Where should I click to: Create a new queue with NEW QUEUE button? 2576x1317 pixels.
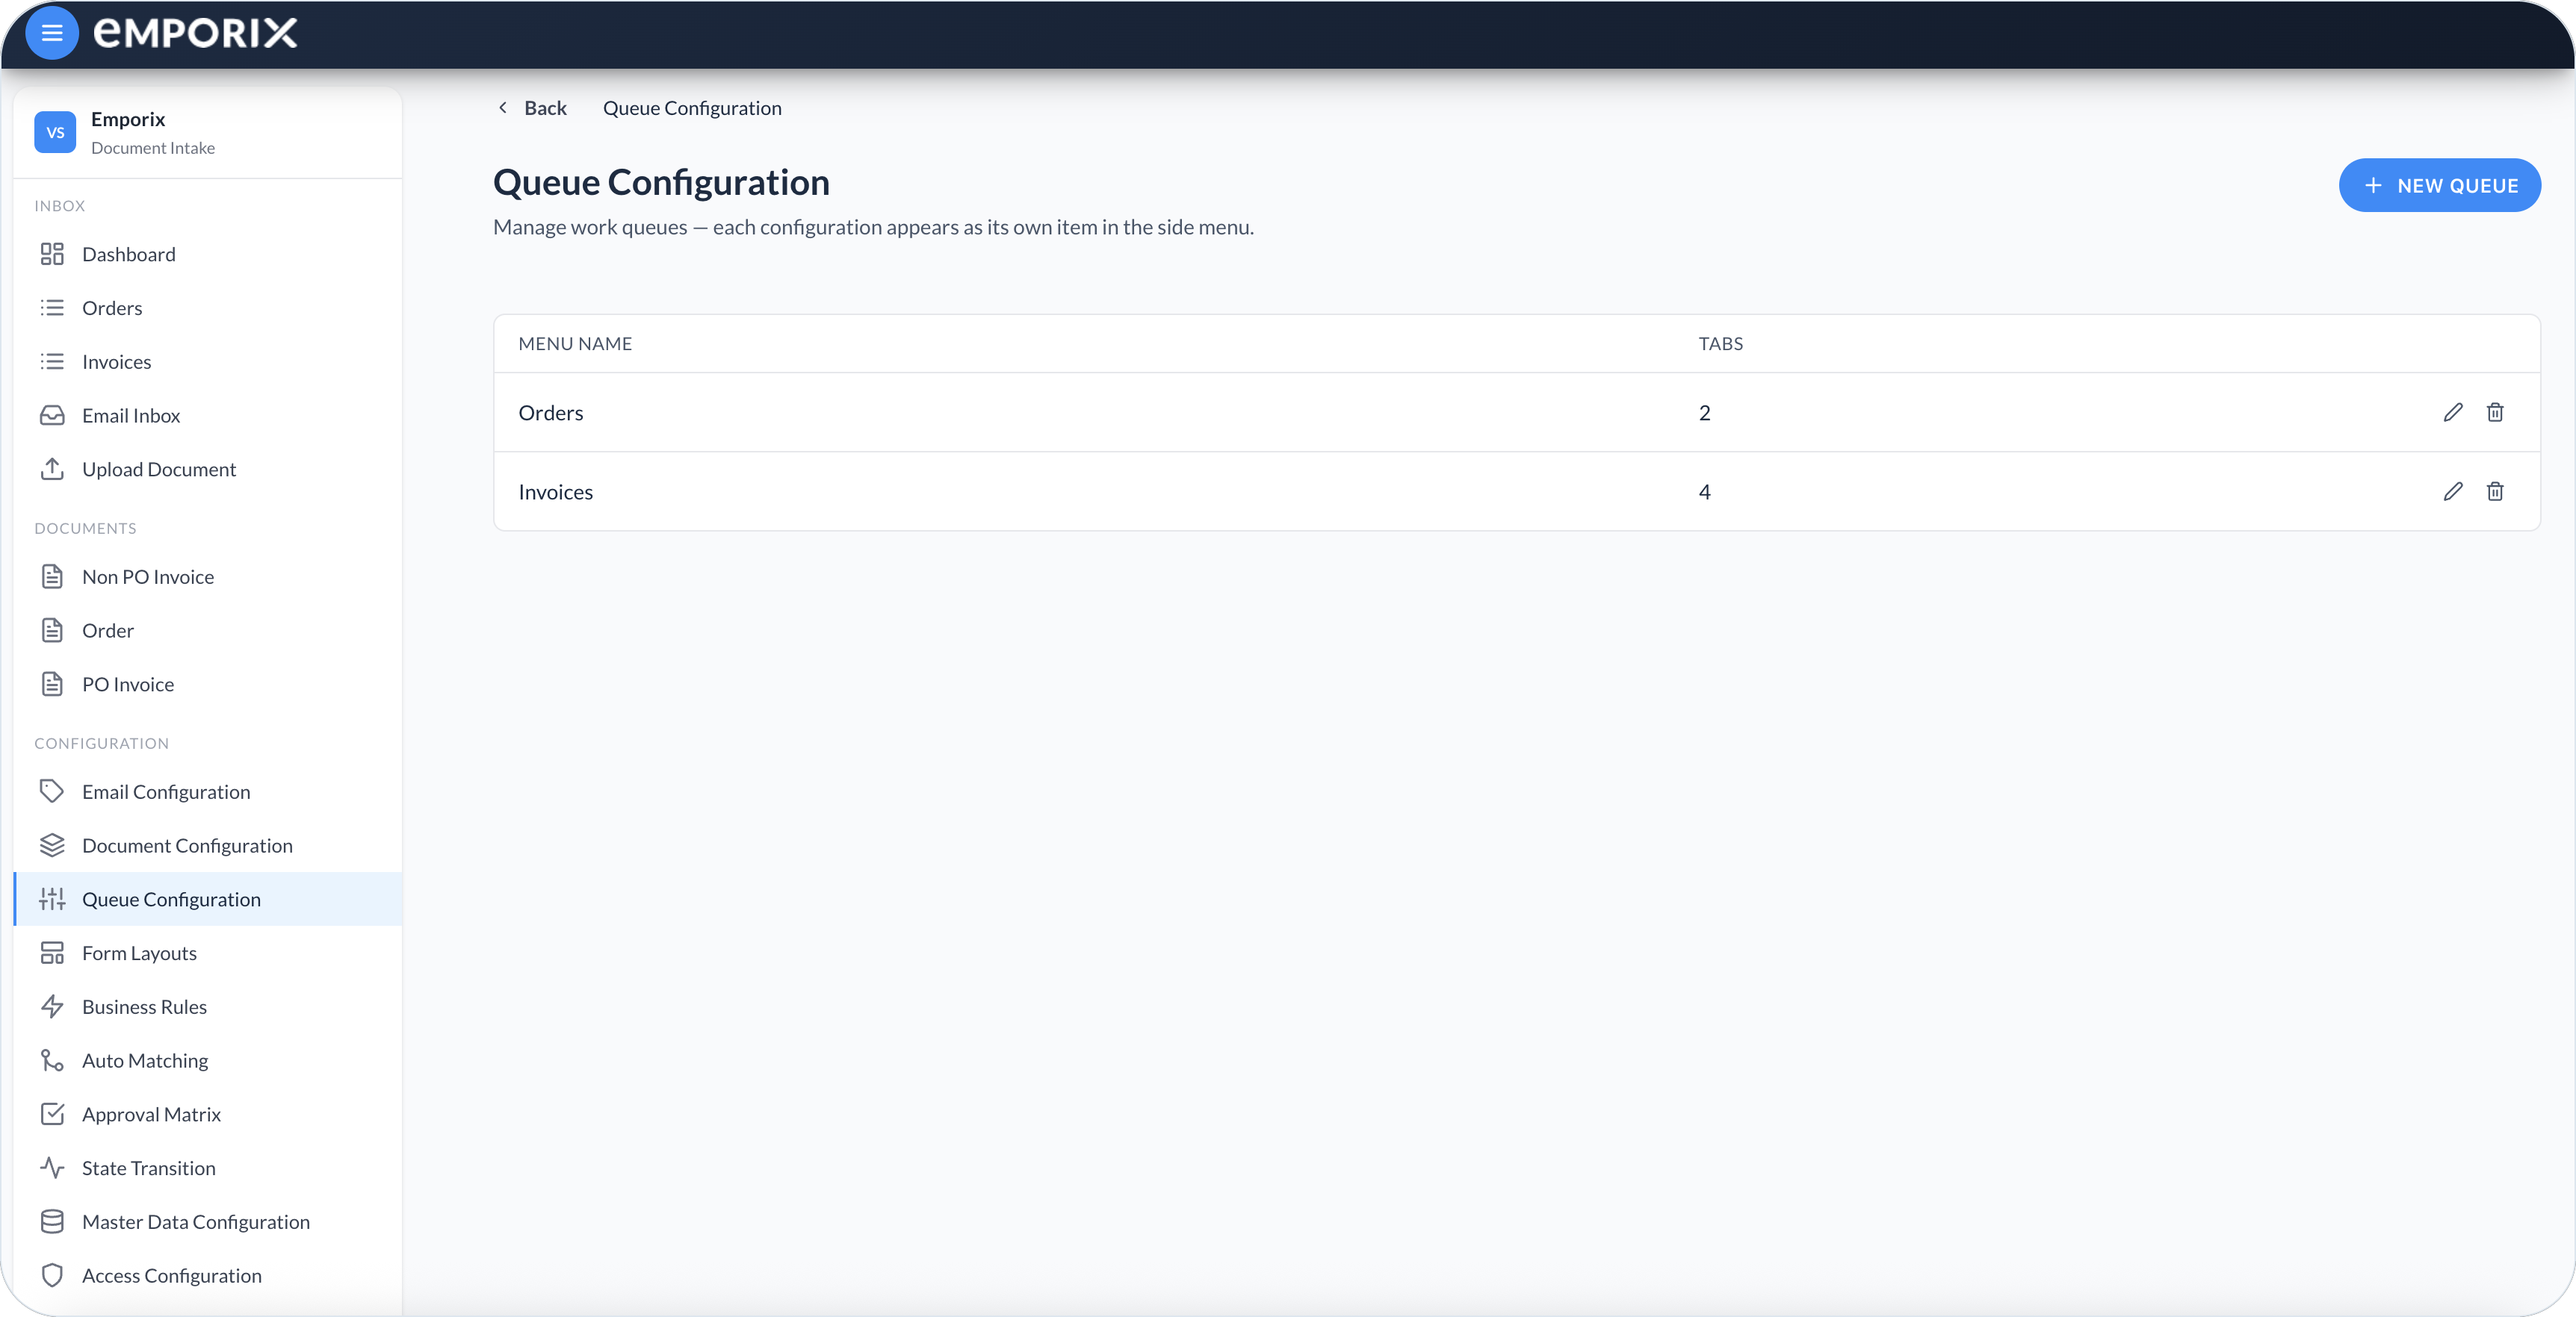click(x=2439, y=185)
